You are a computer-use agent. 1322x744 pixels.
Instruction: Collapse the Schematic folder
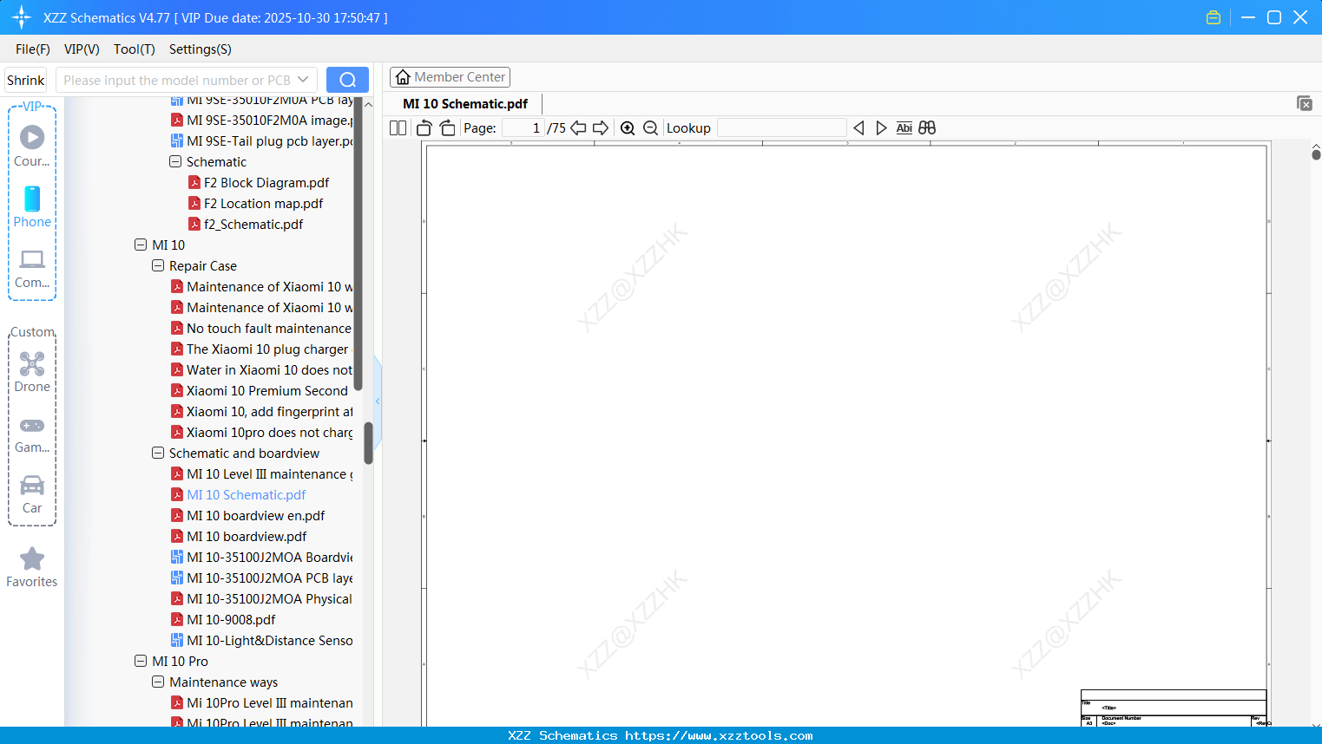click(x=175, y=161)
